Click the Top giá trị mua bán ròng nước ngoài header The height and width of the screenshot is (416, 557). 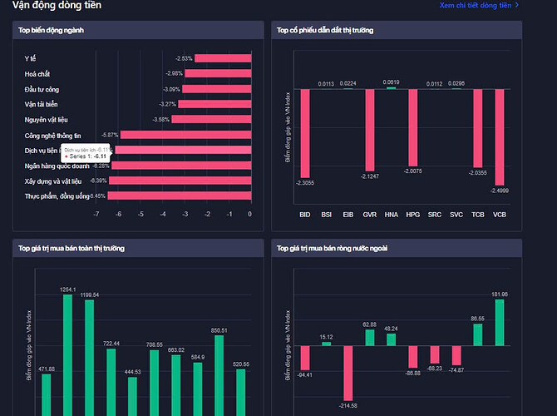point(397,248)
